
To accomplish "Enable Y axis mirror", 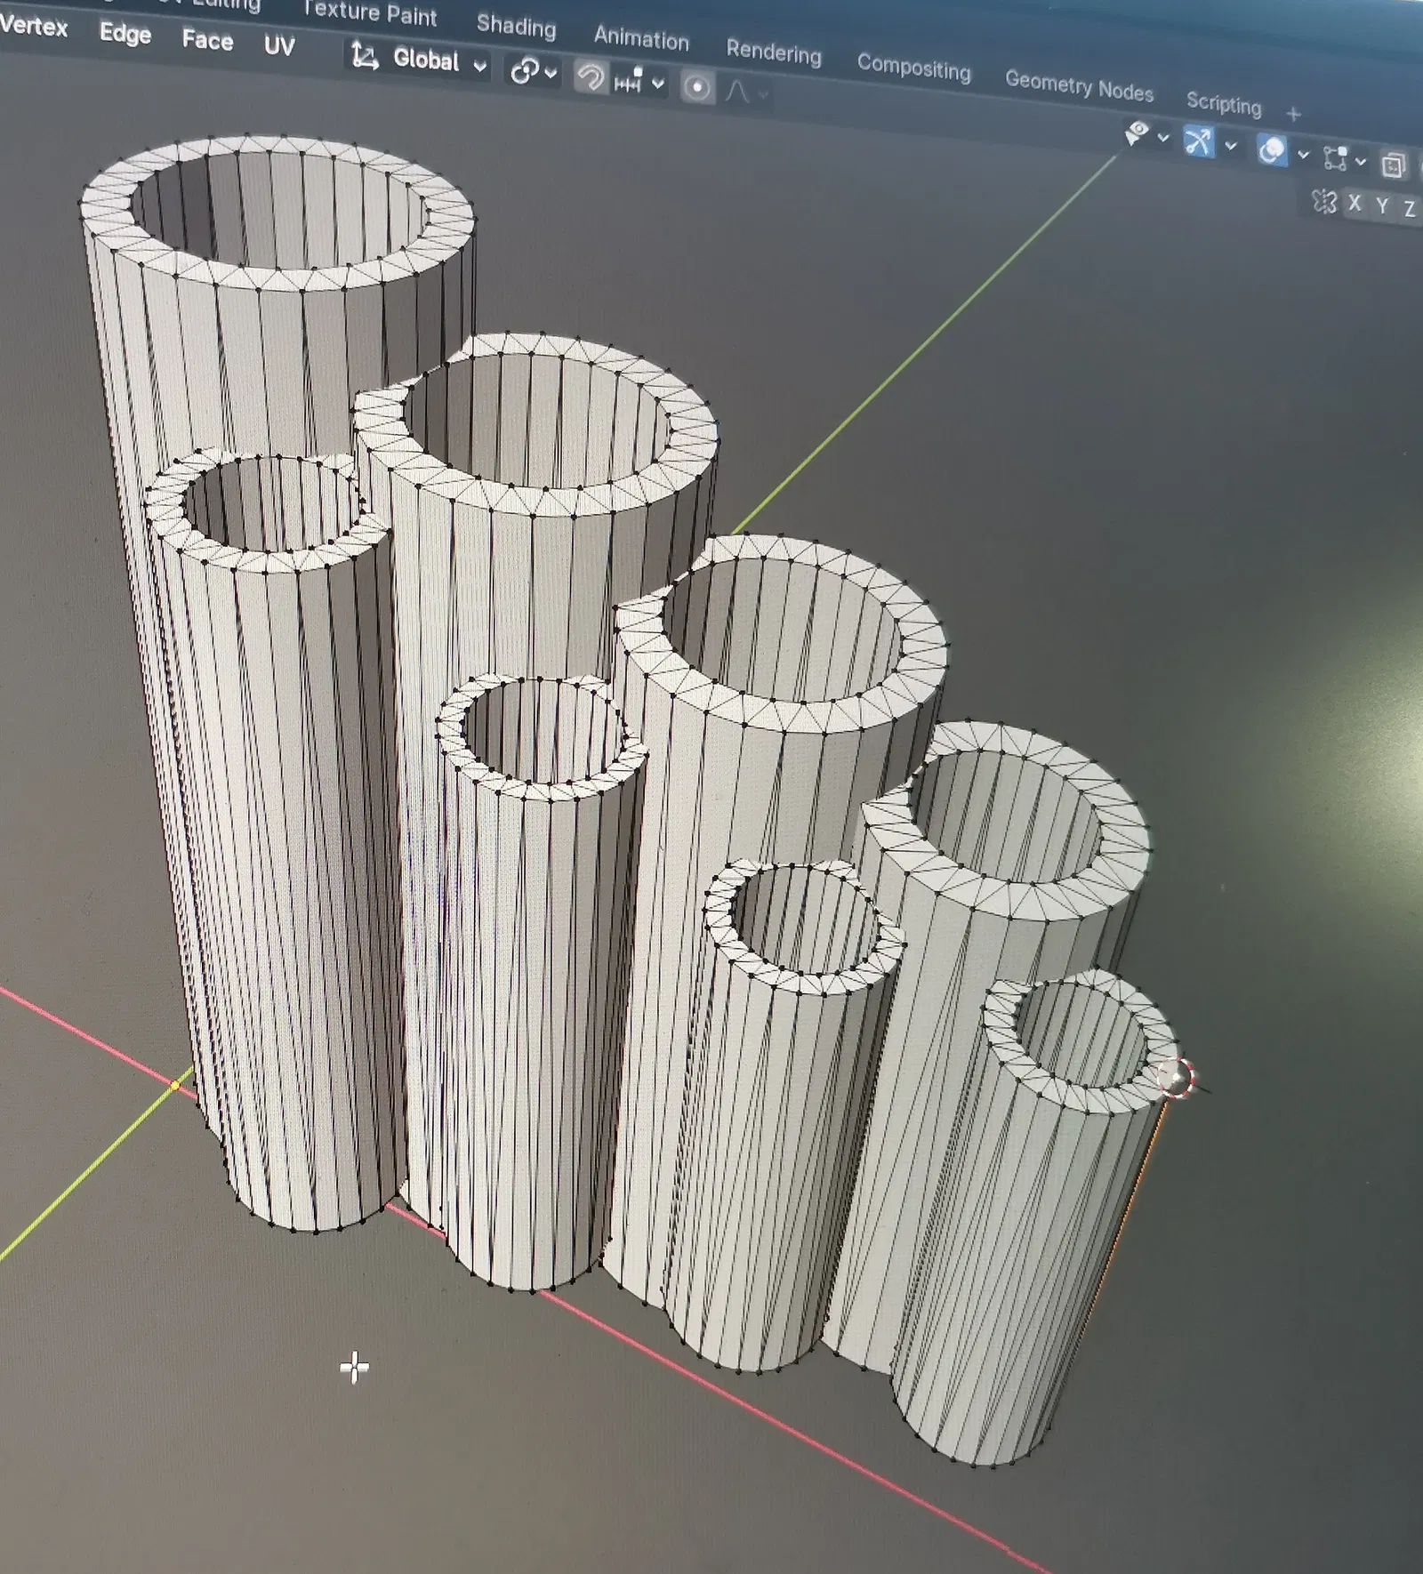I will pyautogui.click(x=1382, y=206).
